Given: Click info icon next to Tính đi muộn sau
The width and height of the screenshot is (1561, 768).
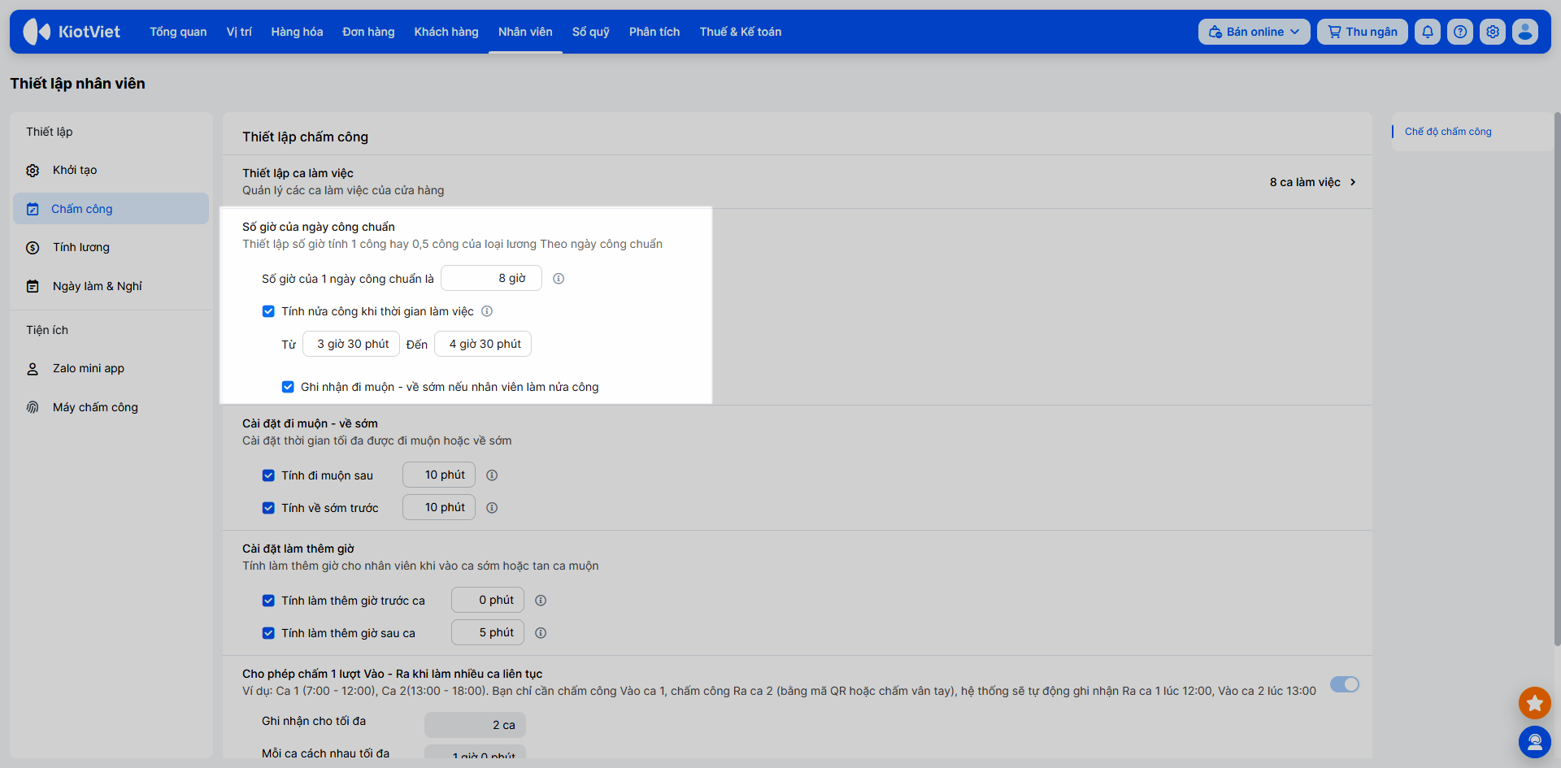Looking at the screenshot, I should (x=492, y=475).
